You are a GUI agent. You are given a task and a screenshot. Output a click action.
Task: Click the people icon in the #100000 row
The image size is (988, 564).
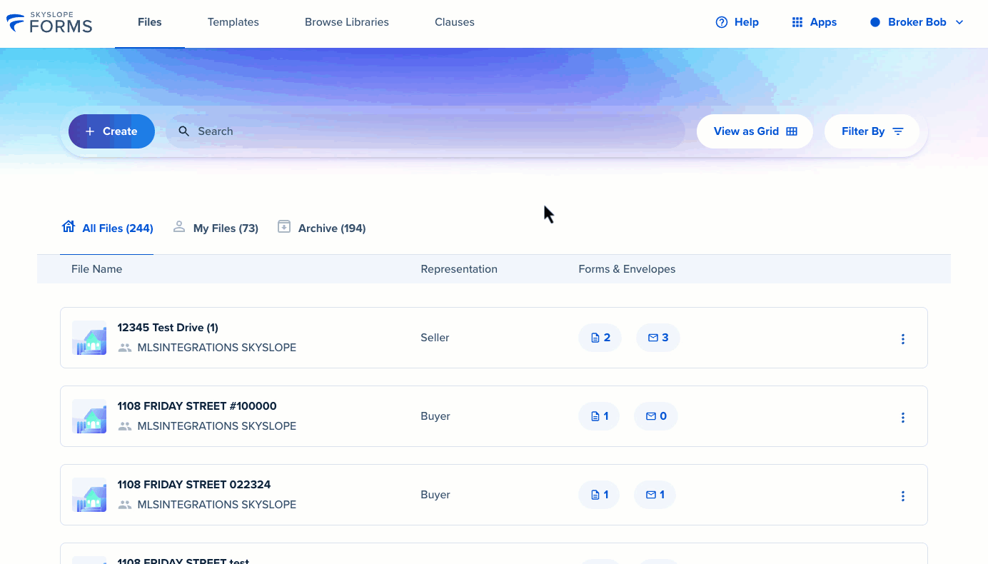coord(125,426)
